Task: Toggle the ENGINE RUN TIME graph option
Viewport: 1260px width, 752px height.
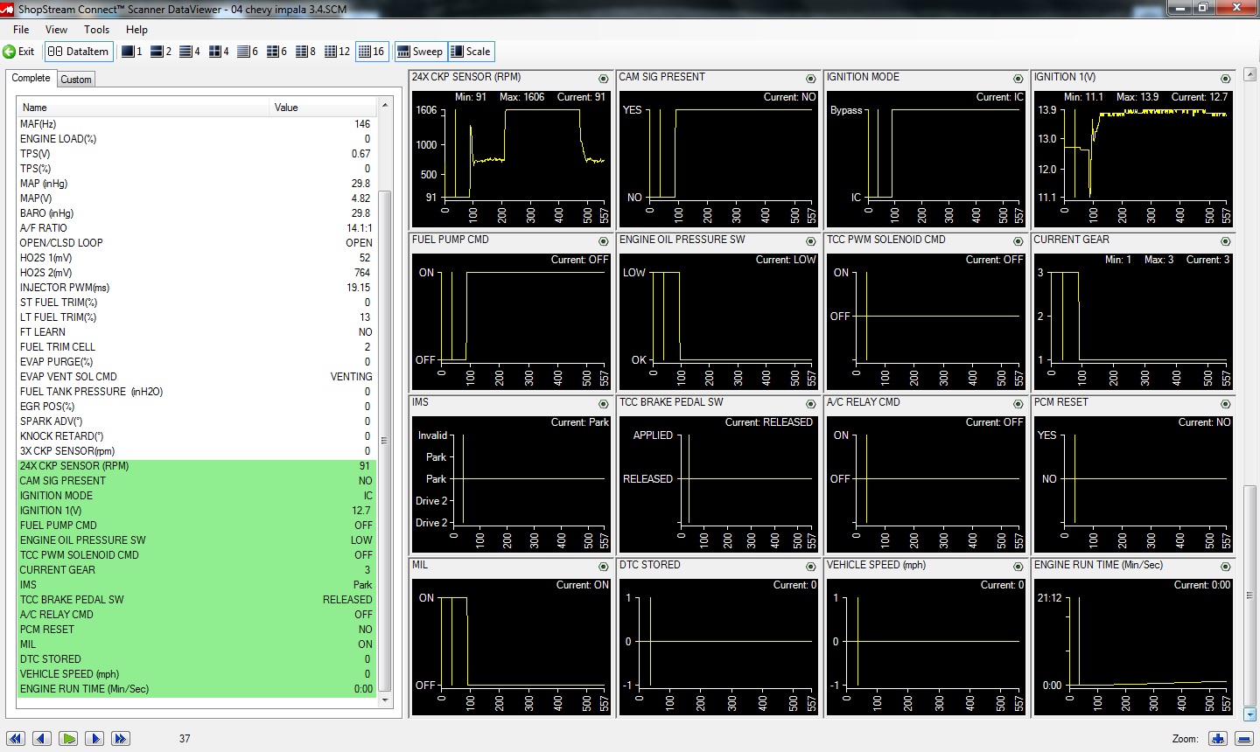Action: 1226,567
